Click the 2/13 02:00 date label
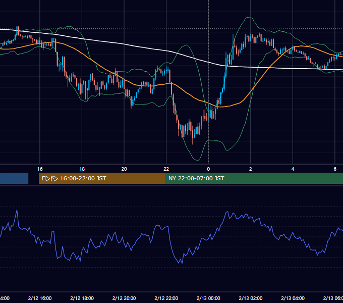The image size is (343, 303). (251, 298)
